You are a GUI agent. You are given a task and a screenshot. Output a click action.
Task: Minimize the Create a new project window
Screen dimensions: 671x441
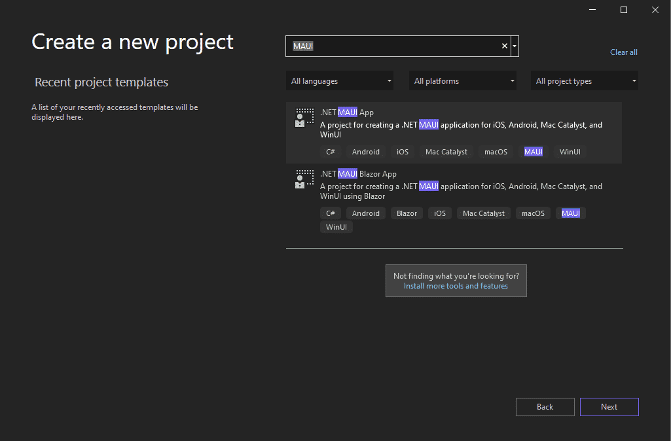click(592, 10)
